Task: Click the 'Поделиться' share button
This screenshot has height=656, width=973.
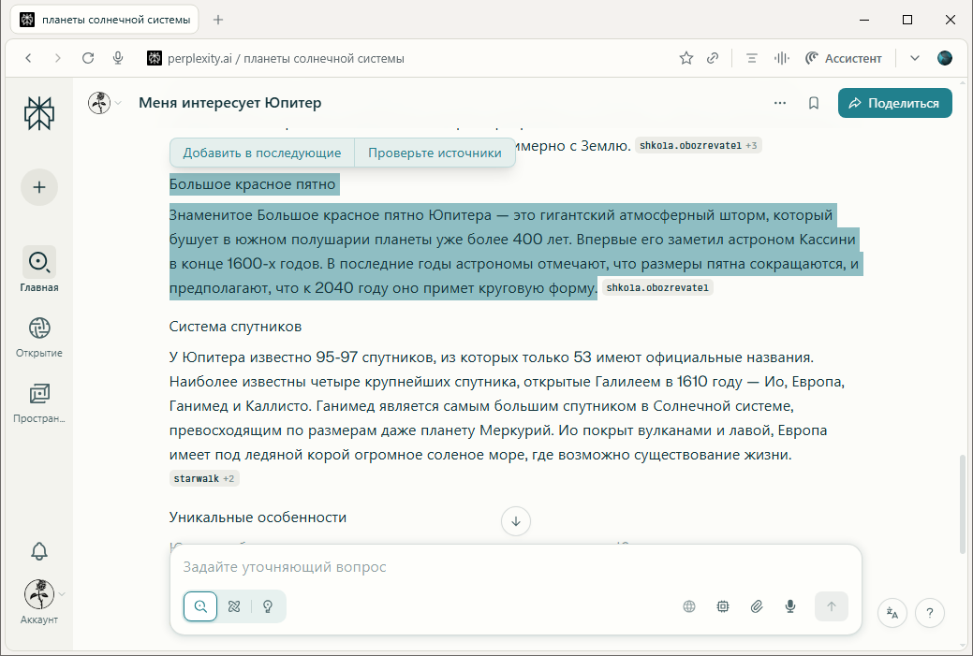Action: [x=894, y=103]
